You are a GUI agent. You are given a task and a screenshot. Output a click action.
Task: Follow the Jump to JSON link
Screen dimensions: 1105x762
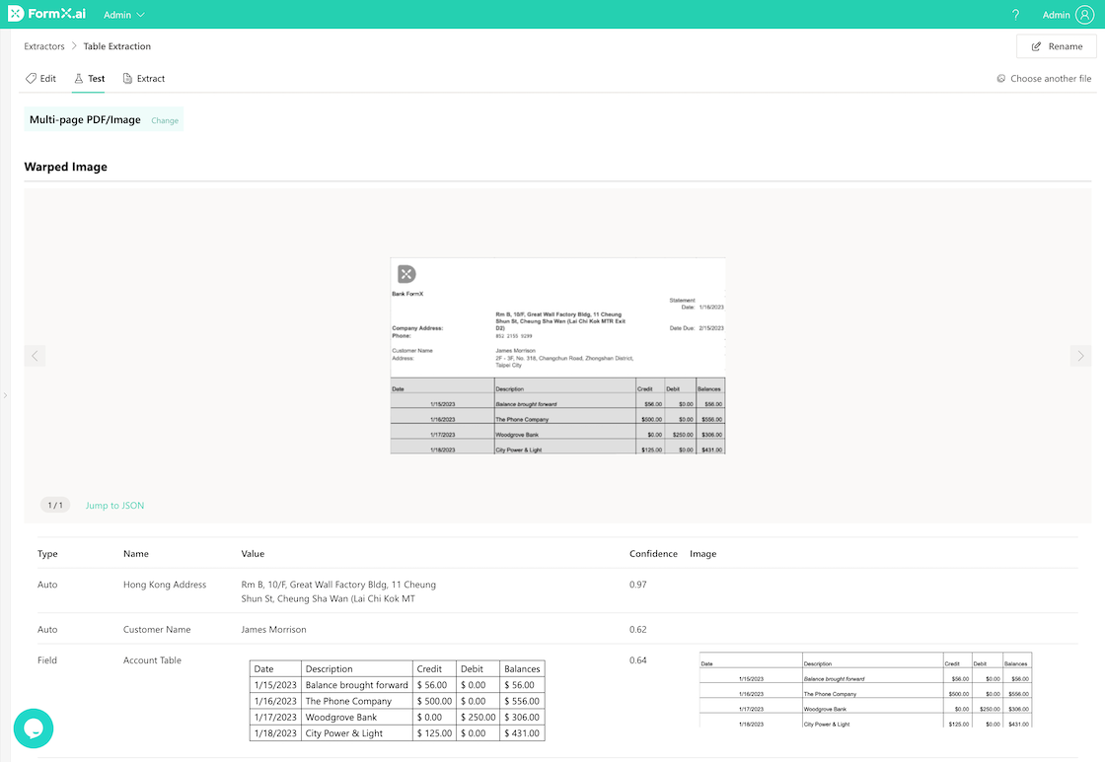[114, 506]
